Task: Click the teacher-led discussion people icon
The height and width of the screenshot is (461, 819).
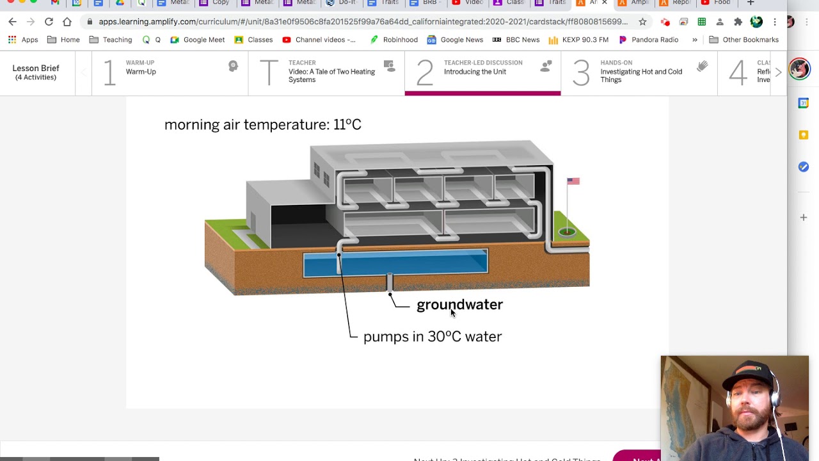Action: tap(546, 65)
